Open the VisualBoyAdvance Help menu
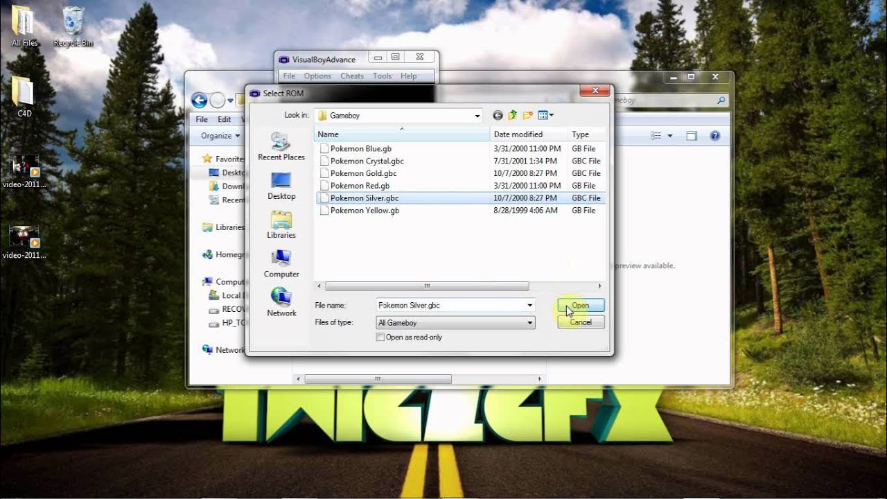Viewport: 887px width, 499px height. 408,76
